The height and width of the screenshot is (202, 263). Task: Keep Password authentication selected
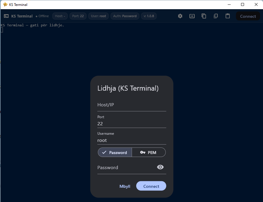pyautogui.click(x=115, y=152)
